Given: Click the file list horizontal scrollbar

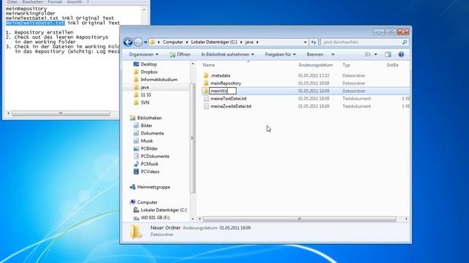Looking at the screenshot, I should point(300,219).
